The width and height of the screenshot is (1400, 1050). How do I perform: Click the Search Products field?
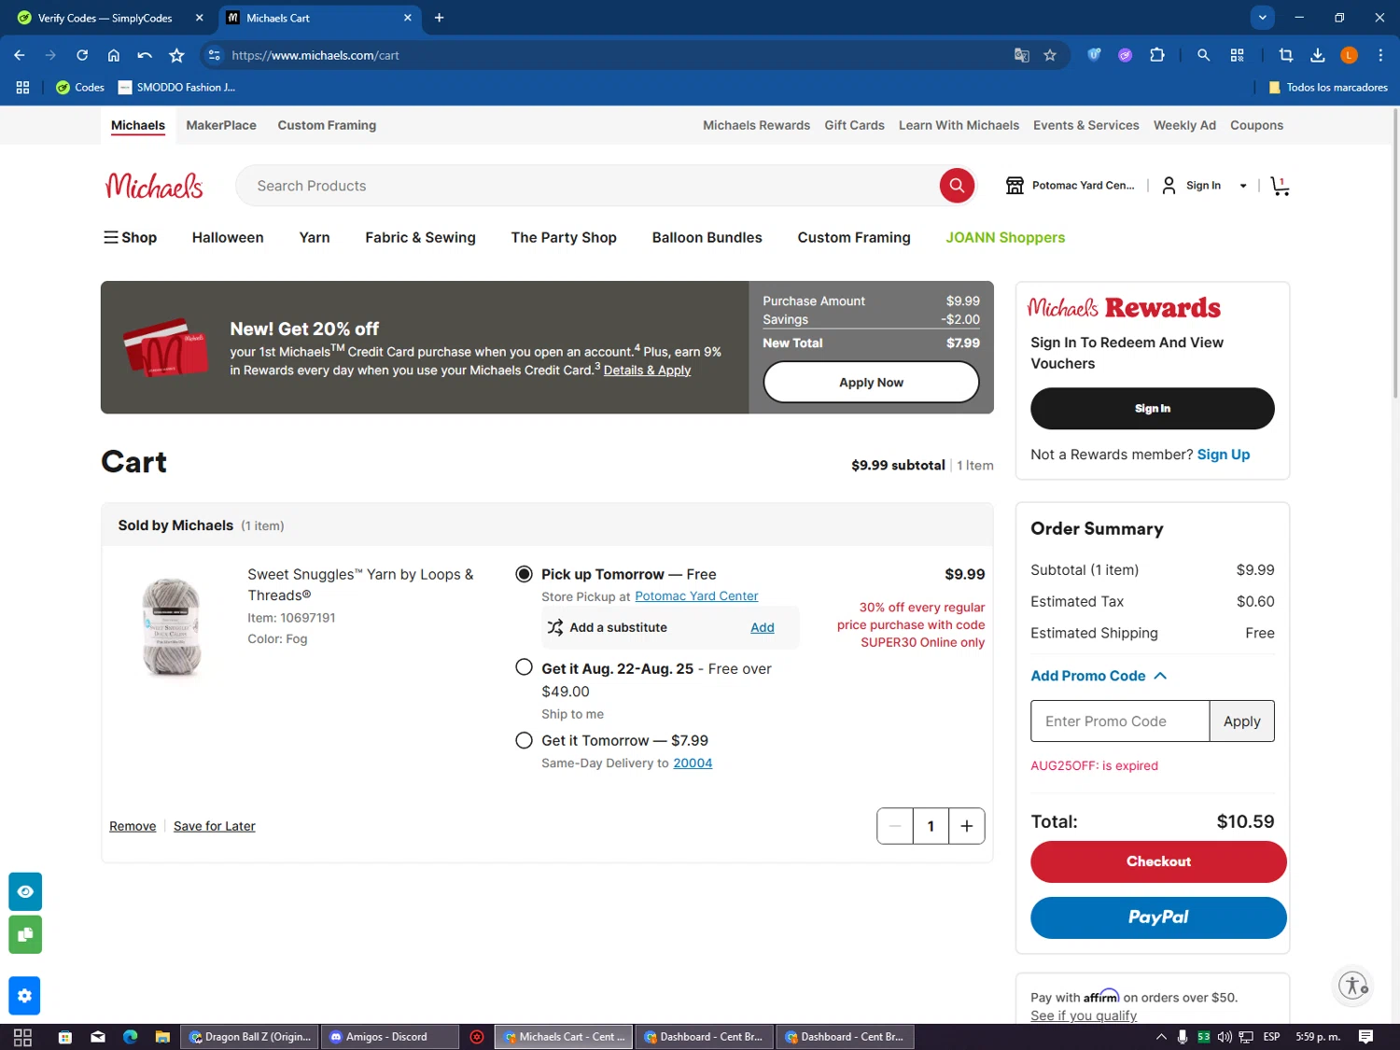coord(588,186)
